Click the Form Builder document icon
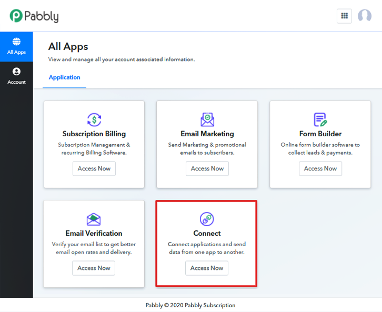Image resolution: width=382 pixels, height=312 pixels. point(320,119)
